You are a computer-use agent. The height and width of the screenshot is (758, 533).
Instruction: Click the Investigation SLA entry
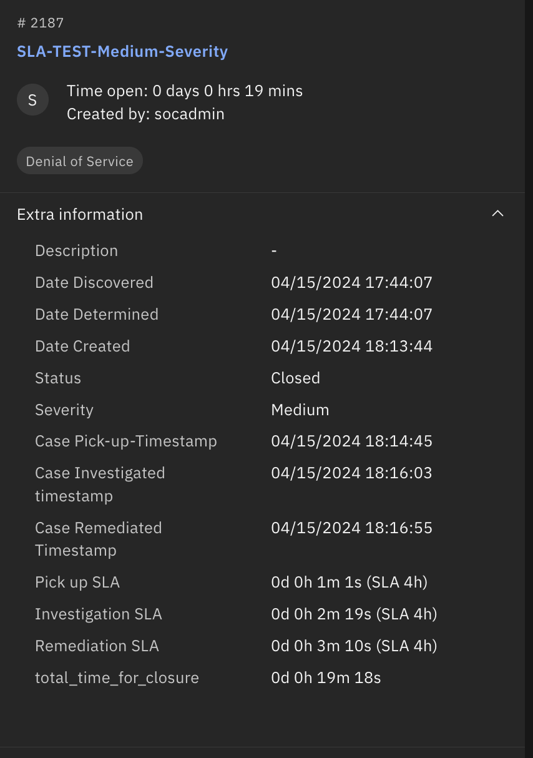click(354, 614)
